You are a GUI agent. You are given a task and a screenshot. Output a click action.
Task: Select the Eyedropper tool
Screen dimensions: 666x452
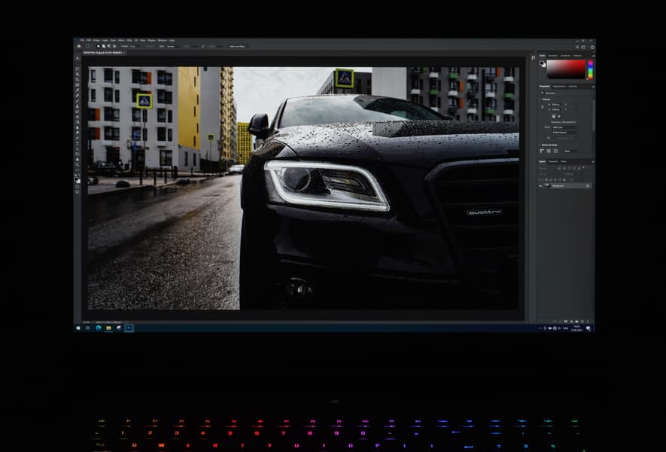tap(77, 91)
